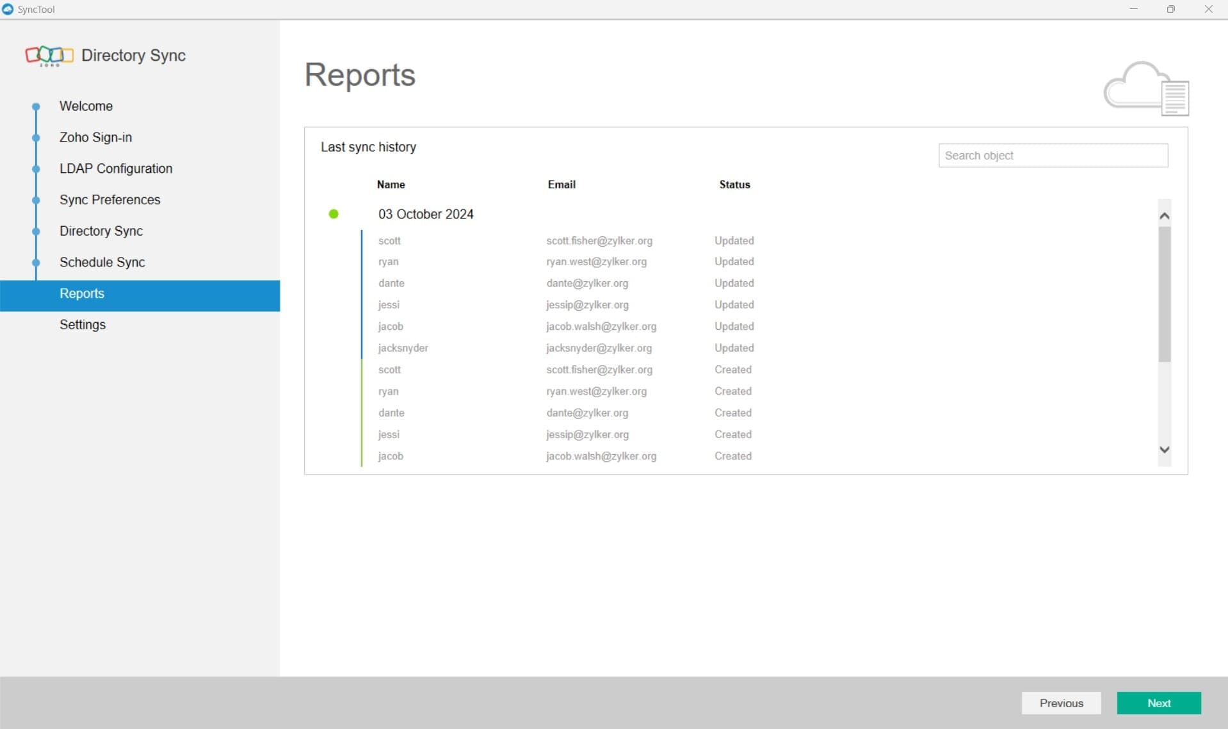The image size is (1228, 729).
Task: Click dante@zylker.org in the Updated row
Action: (x=587, y=283)
